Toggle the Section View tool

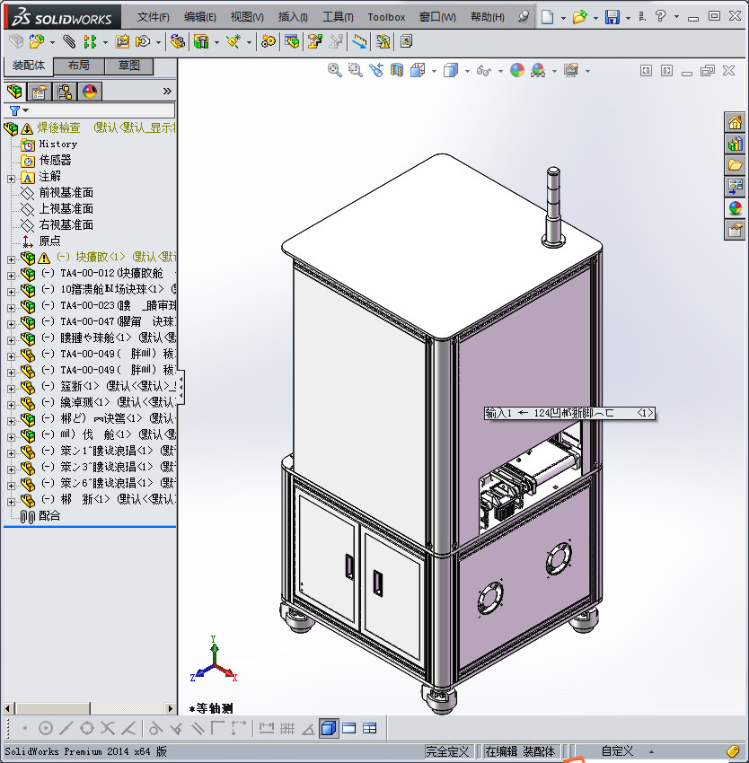397,71
